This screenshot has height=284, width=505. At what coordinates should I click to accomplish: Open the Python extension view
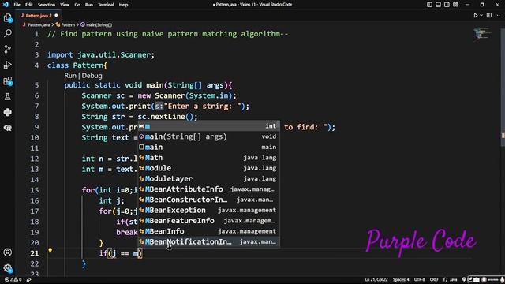[x=8, y=112]
